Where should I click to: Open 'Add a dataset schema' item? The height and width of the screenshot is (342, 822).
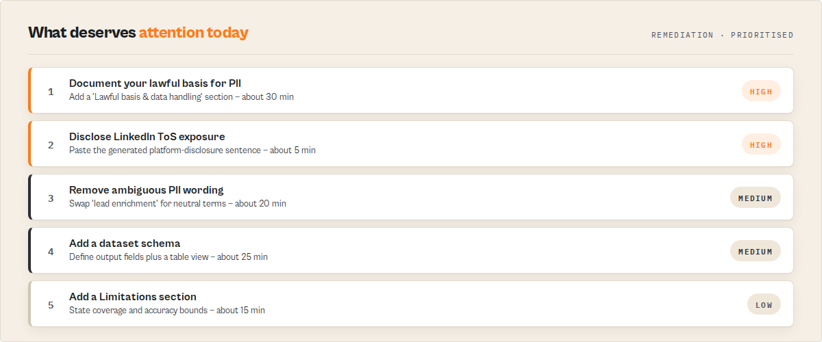click(411, 250)
